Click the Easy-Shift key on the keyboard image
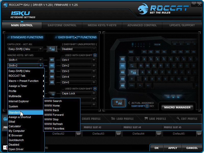Screen dimensions: 204x153 tap(133, 72)
